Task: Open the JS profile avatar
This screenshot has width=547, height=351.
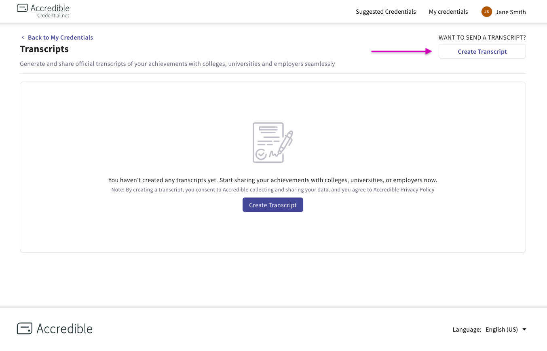Action: point(486,12)
